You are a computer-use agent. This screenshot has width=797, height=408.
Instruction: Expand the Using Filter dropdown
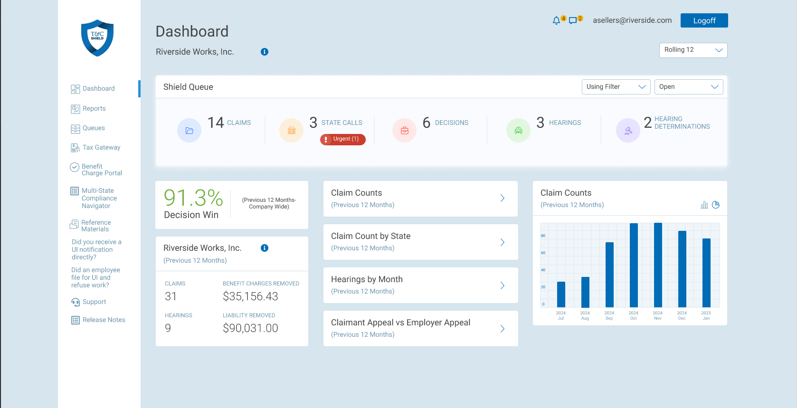click(x=616, y=87)
